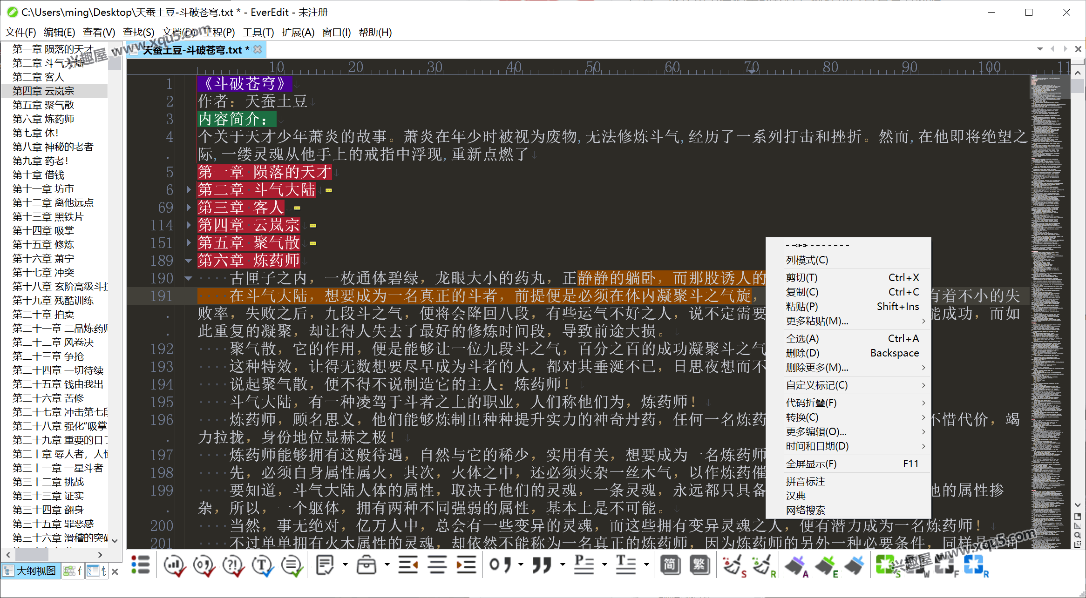Expand folded 第五章 聚气散 in editor gutter

coord(189,242)
